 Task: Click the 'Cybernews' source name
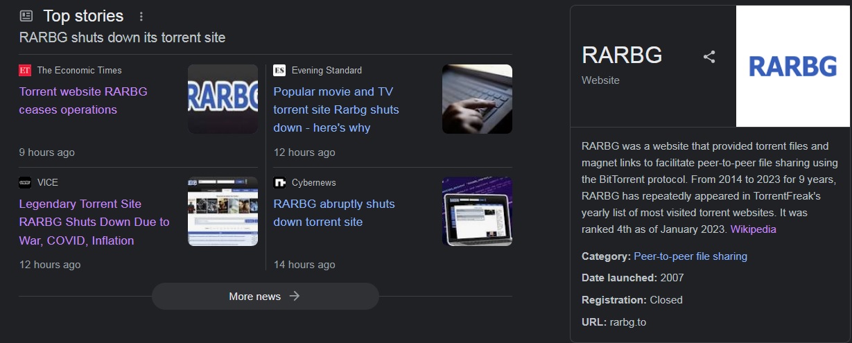point(314,182)
